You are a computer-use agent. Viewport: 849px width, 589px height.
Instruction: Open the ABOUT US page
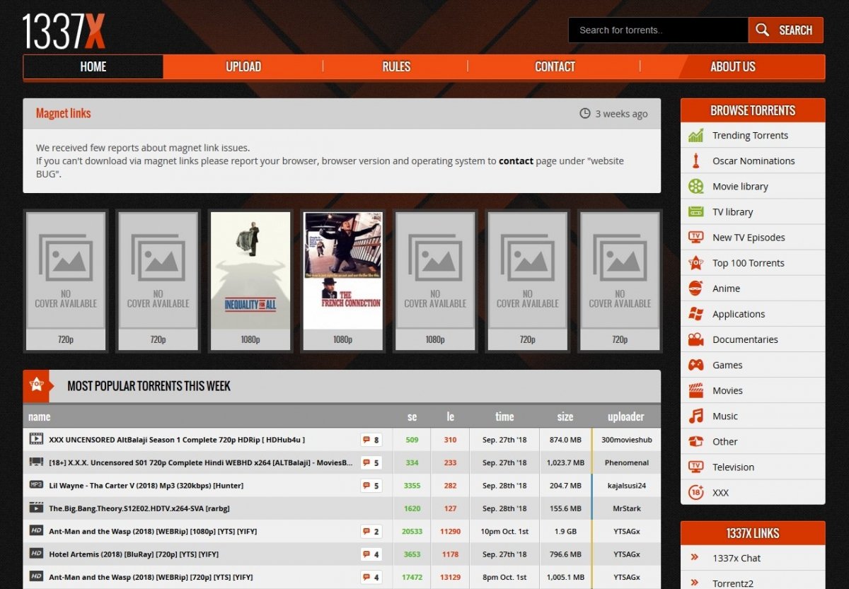733,66
